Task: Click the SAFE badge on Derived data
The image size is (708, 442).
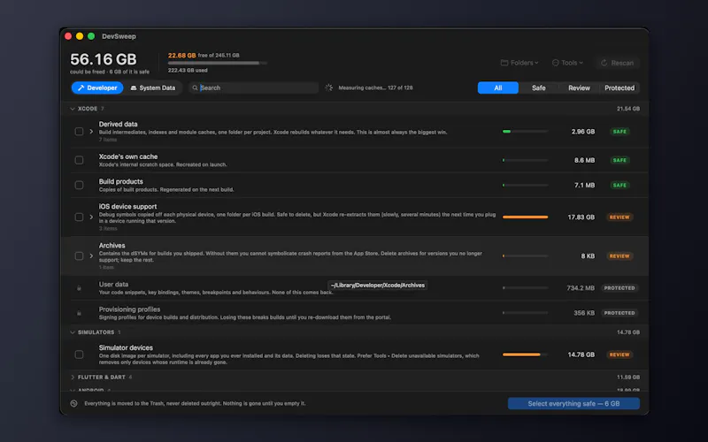Action: tap(619, 131)
